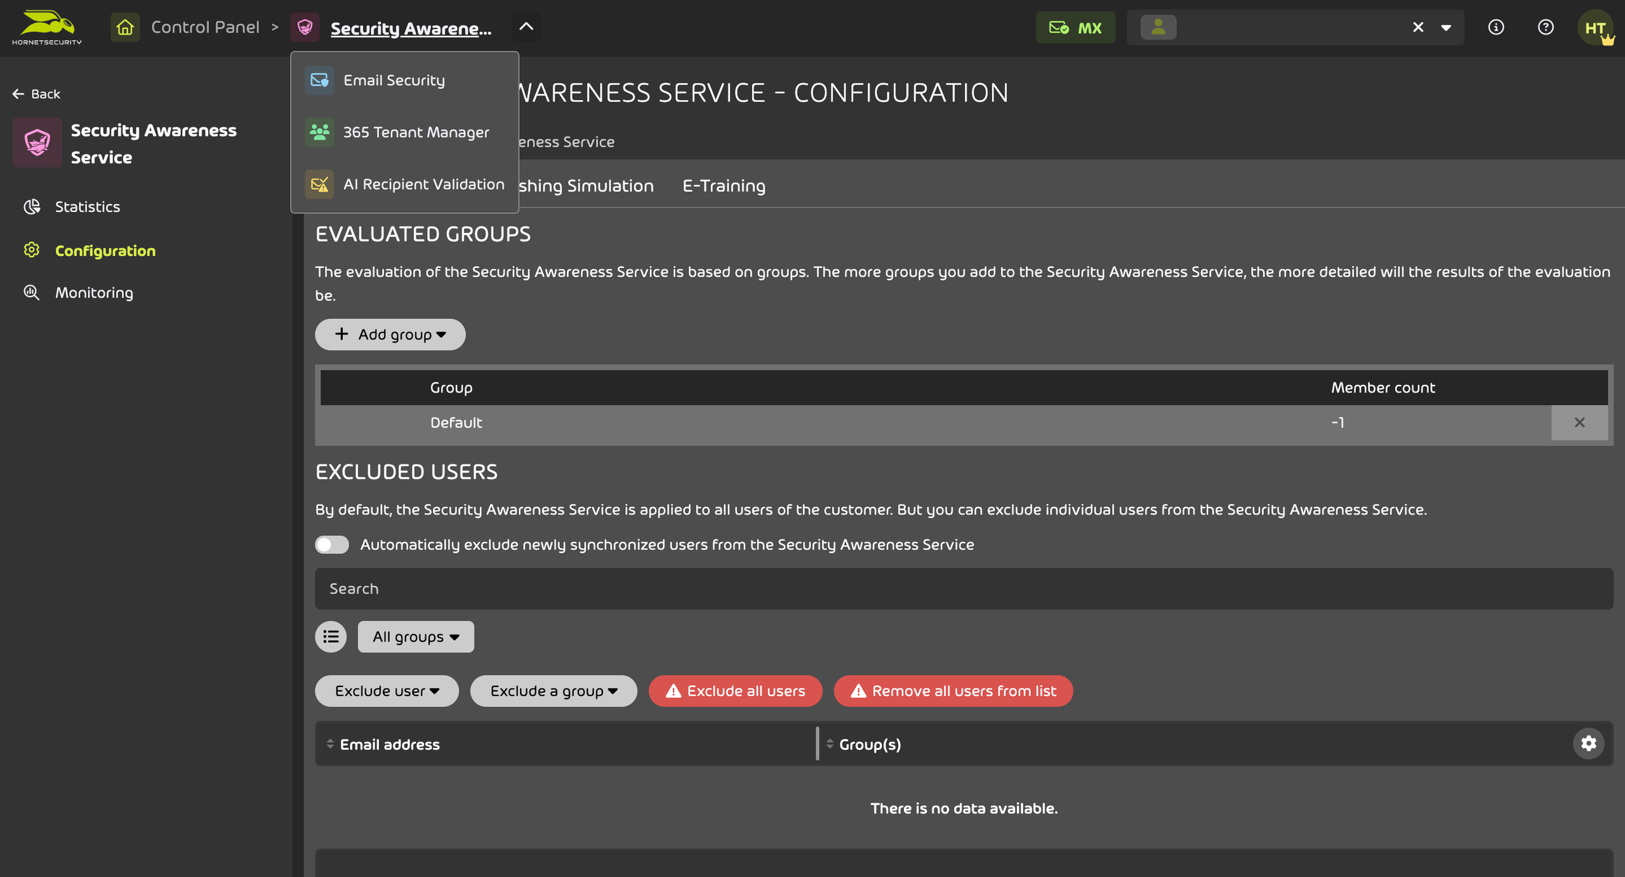Clear the scope selector with the X
The height and width of the screenshot is (877, 1625).
tap(1418, 27)
